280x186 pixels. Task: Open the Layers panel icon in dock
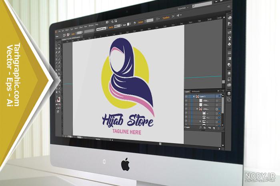coord(229,93)
